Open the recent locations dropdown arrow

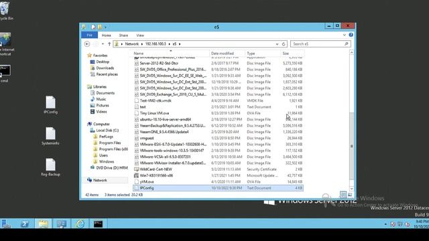[103, 44]
